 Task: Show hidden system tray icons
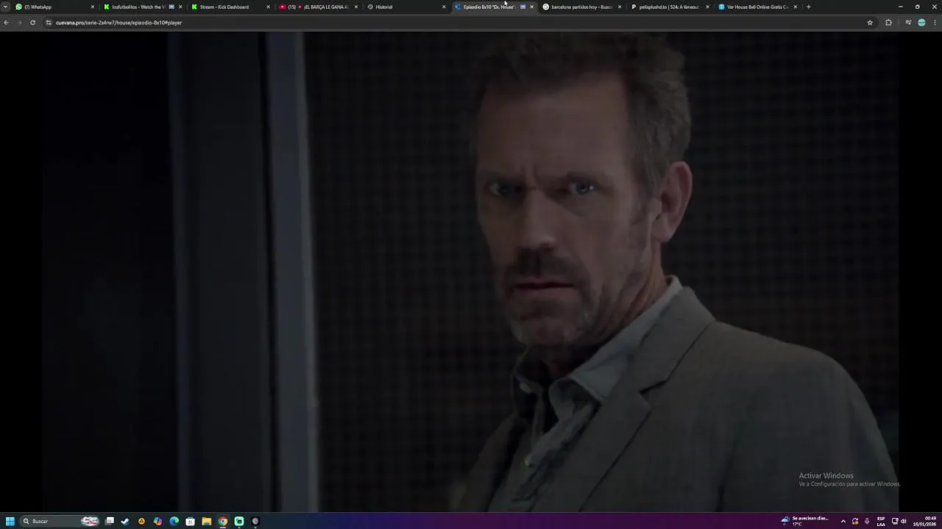(x=843, y=521)
